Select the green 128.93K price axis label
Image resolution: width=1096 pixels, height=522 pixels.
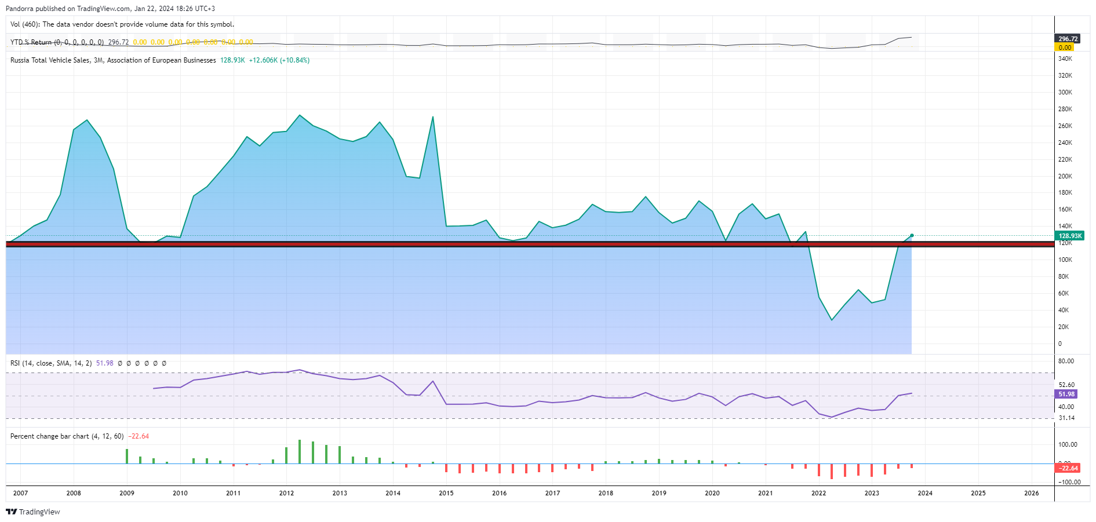1069,236
